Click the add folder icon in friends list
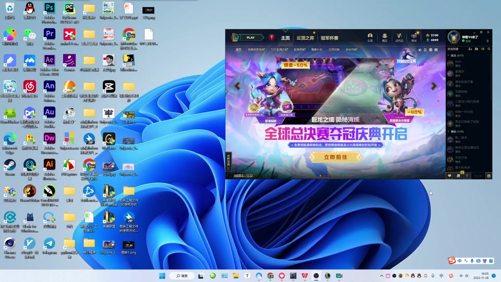 pos(476,49)
